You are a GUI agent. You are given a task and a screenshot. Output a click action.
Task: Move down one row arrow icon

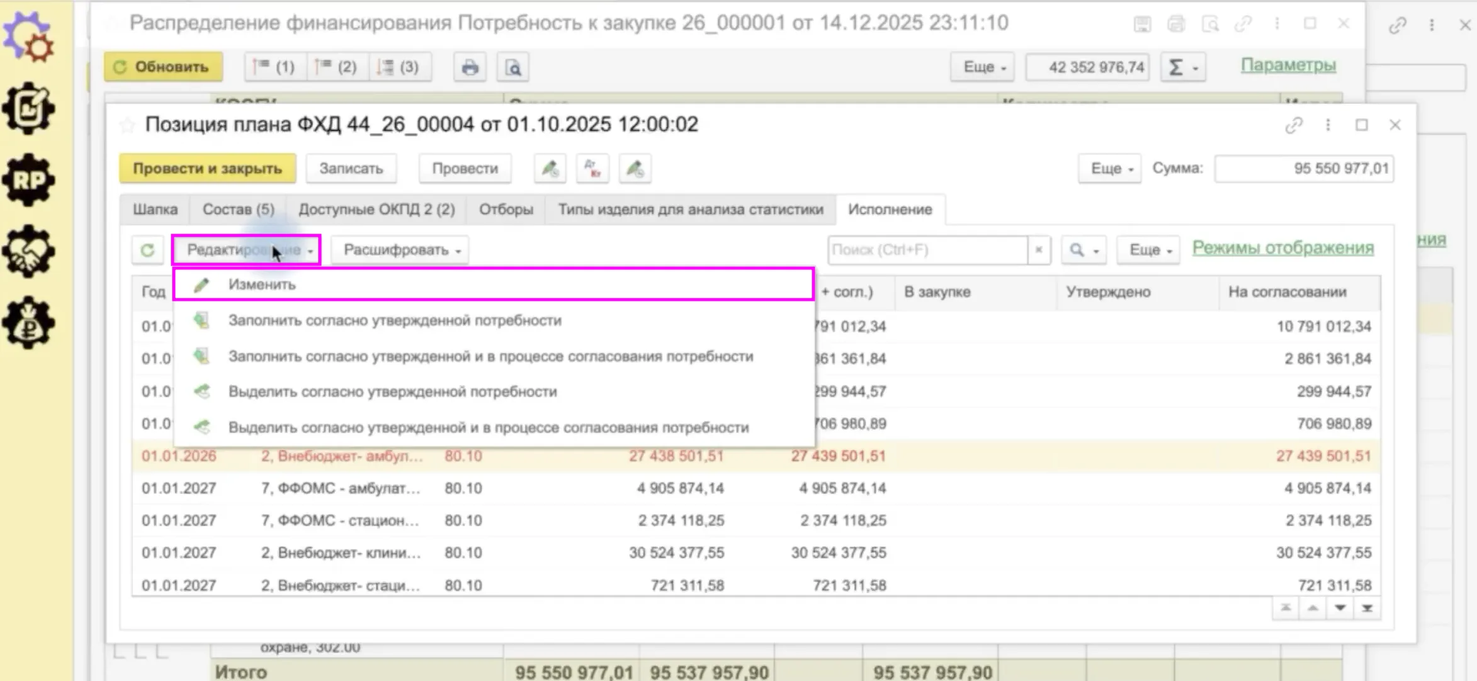[1340, 608]
